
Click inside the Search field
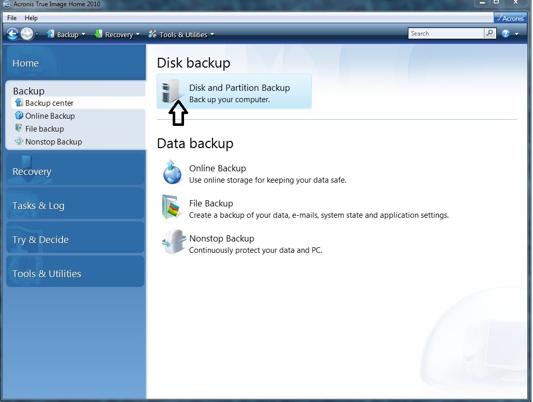pyautogui.click(x=446, y=33)
